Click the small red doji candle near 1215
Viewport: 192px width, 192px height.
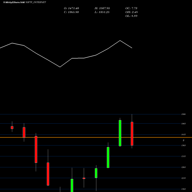(84, 178)
